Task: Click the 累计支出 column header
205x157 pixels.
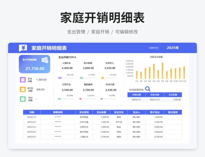Action: 155,112
